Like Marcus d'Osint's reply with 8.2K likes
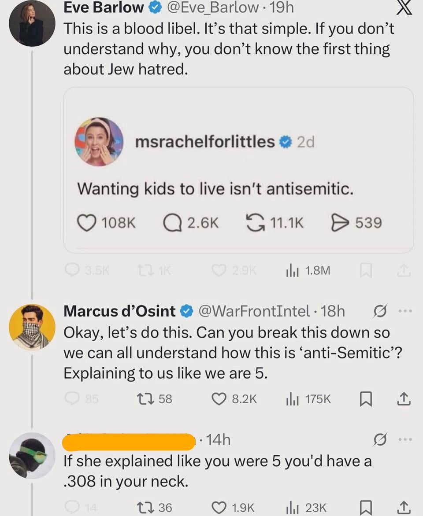Image resolution: width=423 pixels, height=516 pixels. pyautogui.click(x=219, y=399)
